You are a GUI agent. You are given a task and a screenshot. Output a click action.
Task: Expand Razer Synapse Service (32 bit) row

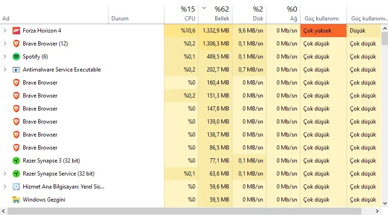point(5,174)
